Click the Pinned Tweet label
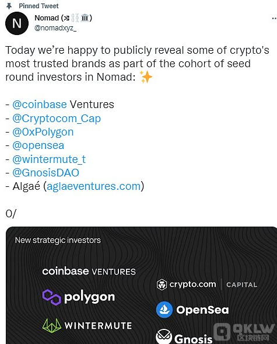 coord(38,6)
